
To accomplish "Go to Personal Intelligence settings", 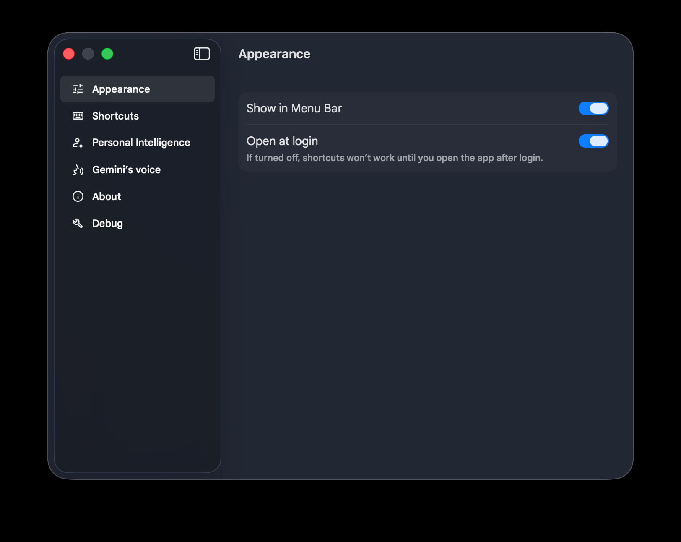I will point(138,143).
